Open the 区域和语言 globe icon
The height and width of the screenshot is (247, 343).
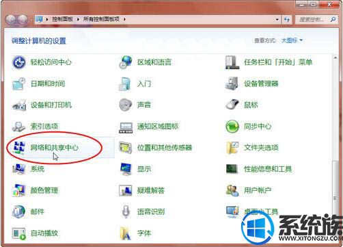(126, 62)
